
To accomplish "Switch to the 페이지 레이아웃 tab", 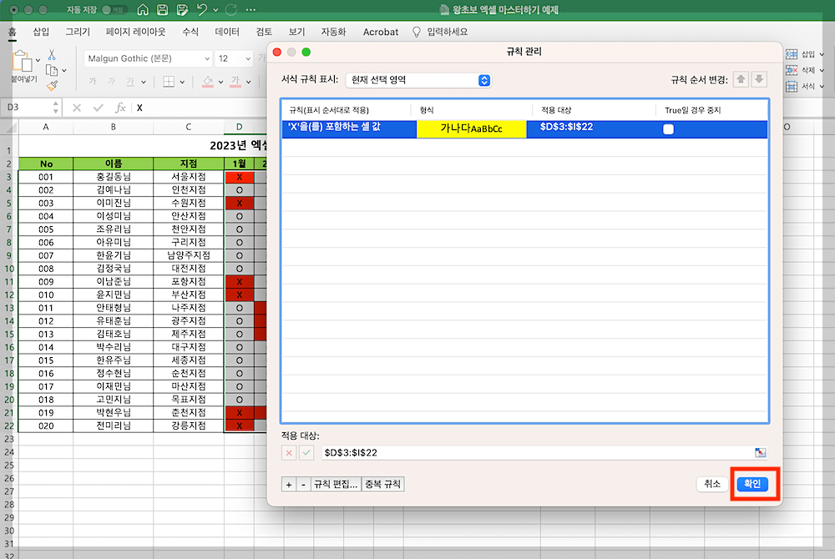I will (x=136, y=32).
